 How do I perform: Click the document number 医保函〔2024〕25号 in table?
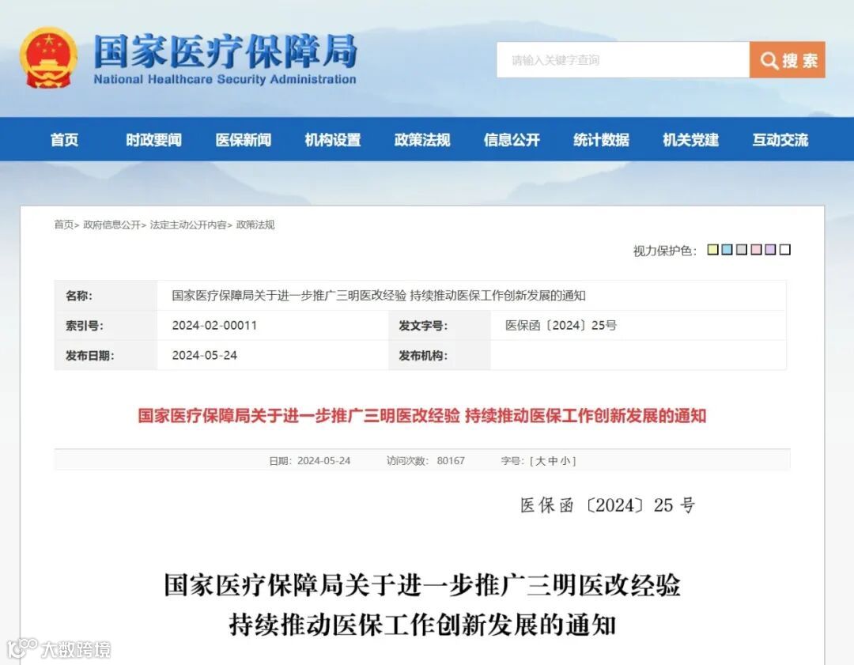click(561, 325)
